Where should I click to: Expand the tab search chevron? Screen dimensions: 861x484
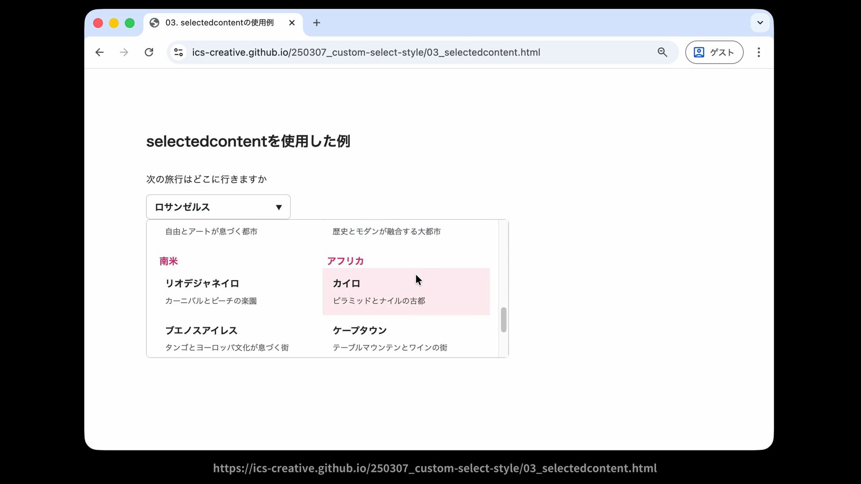[x=760, y=23]
